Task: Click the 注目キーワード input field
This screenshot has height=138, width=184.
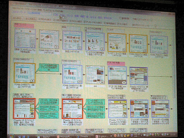Action: pyautogui.click(x=39, y=13)
